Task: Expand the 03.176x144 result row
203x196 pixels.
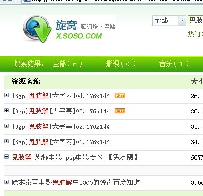Action: [x=6, y=111]
